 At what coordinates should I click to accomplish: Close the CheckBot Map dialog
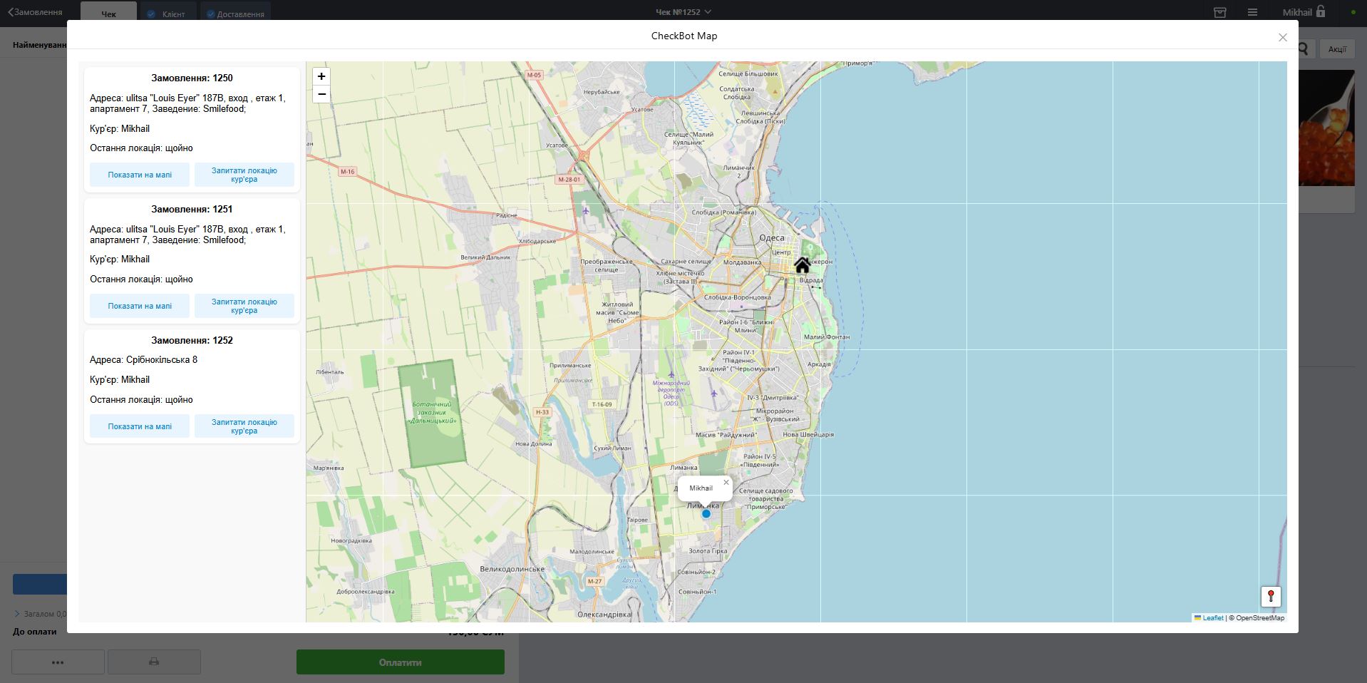point(1282,38)
